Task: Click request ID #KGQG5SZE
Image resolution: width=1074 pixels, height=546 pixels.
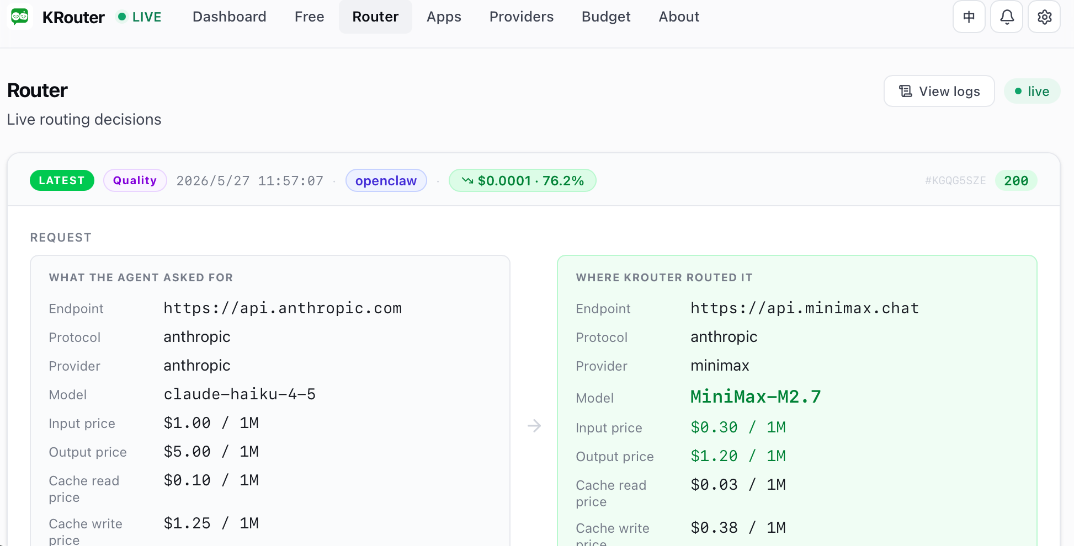Action: 955,180
